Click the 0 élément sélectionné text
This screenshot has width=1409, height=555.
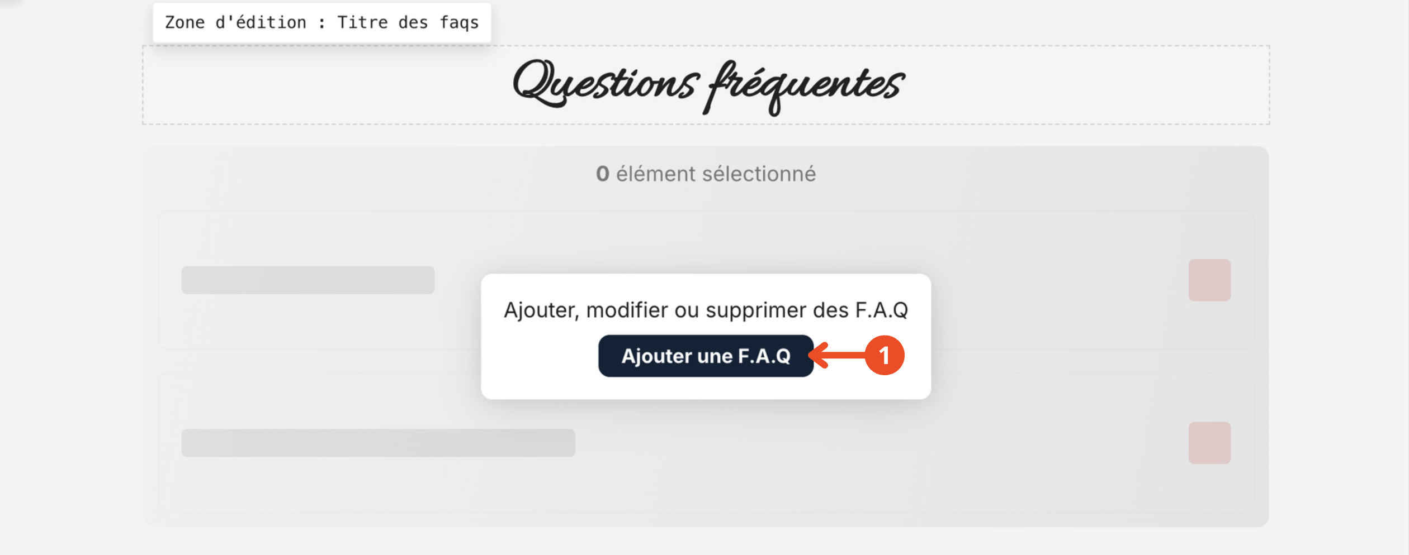point(706,174)
